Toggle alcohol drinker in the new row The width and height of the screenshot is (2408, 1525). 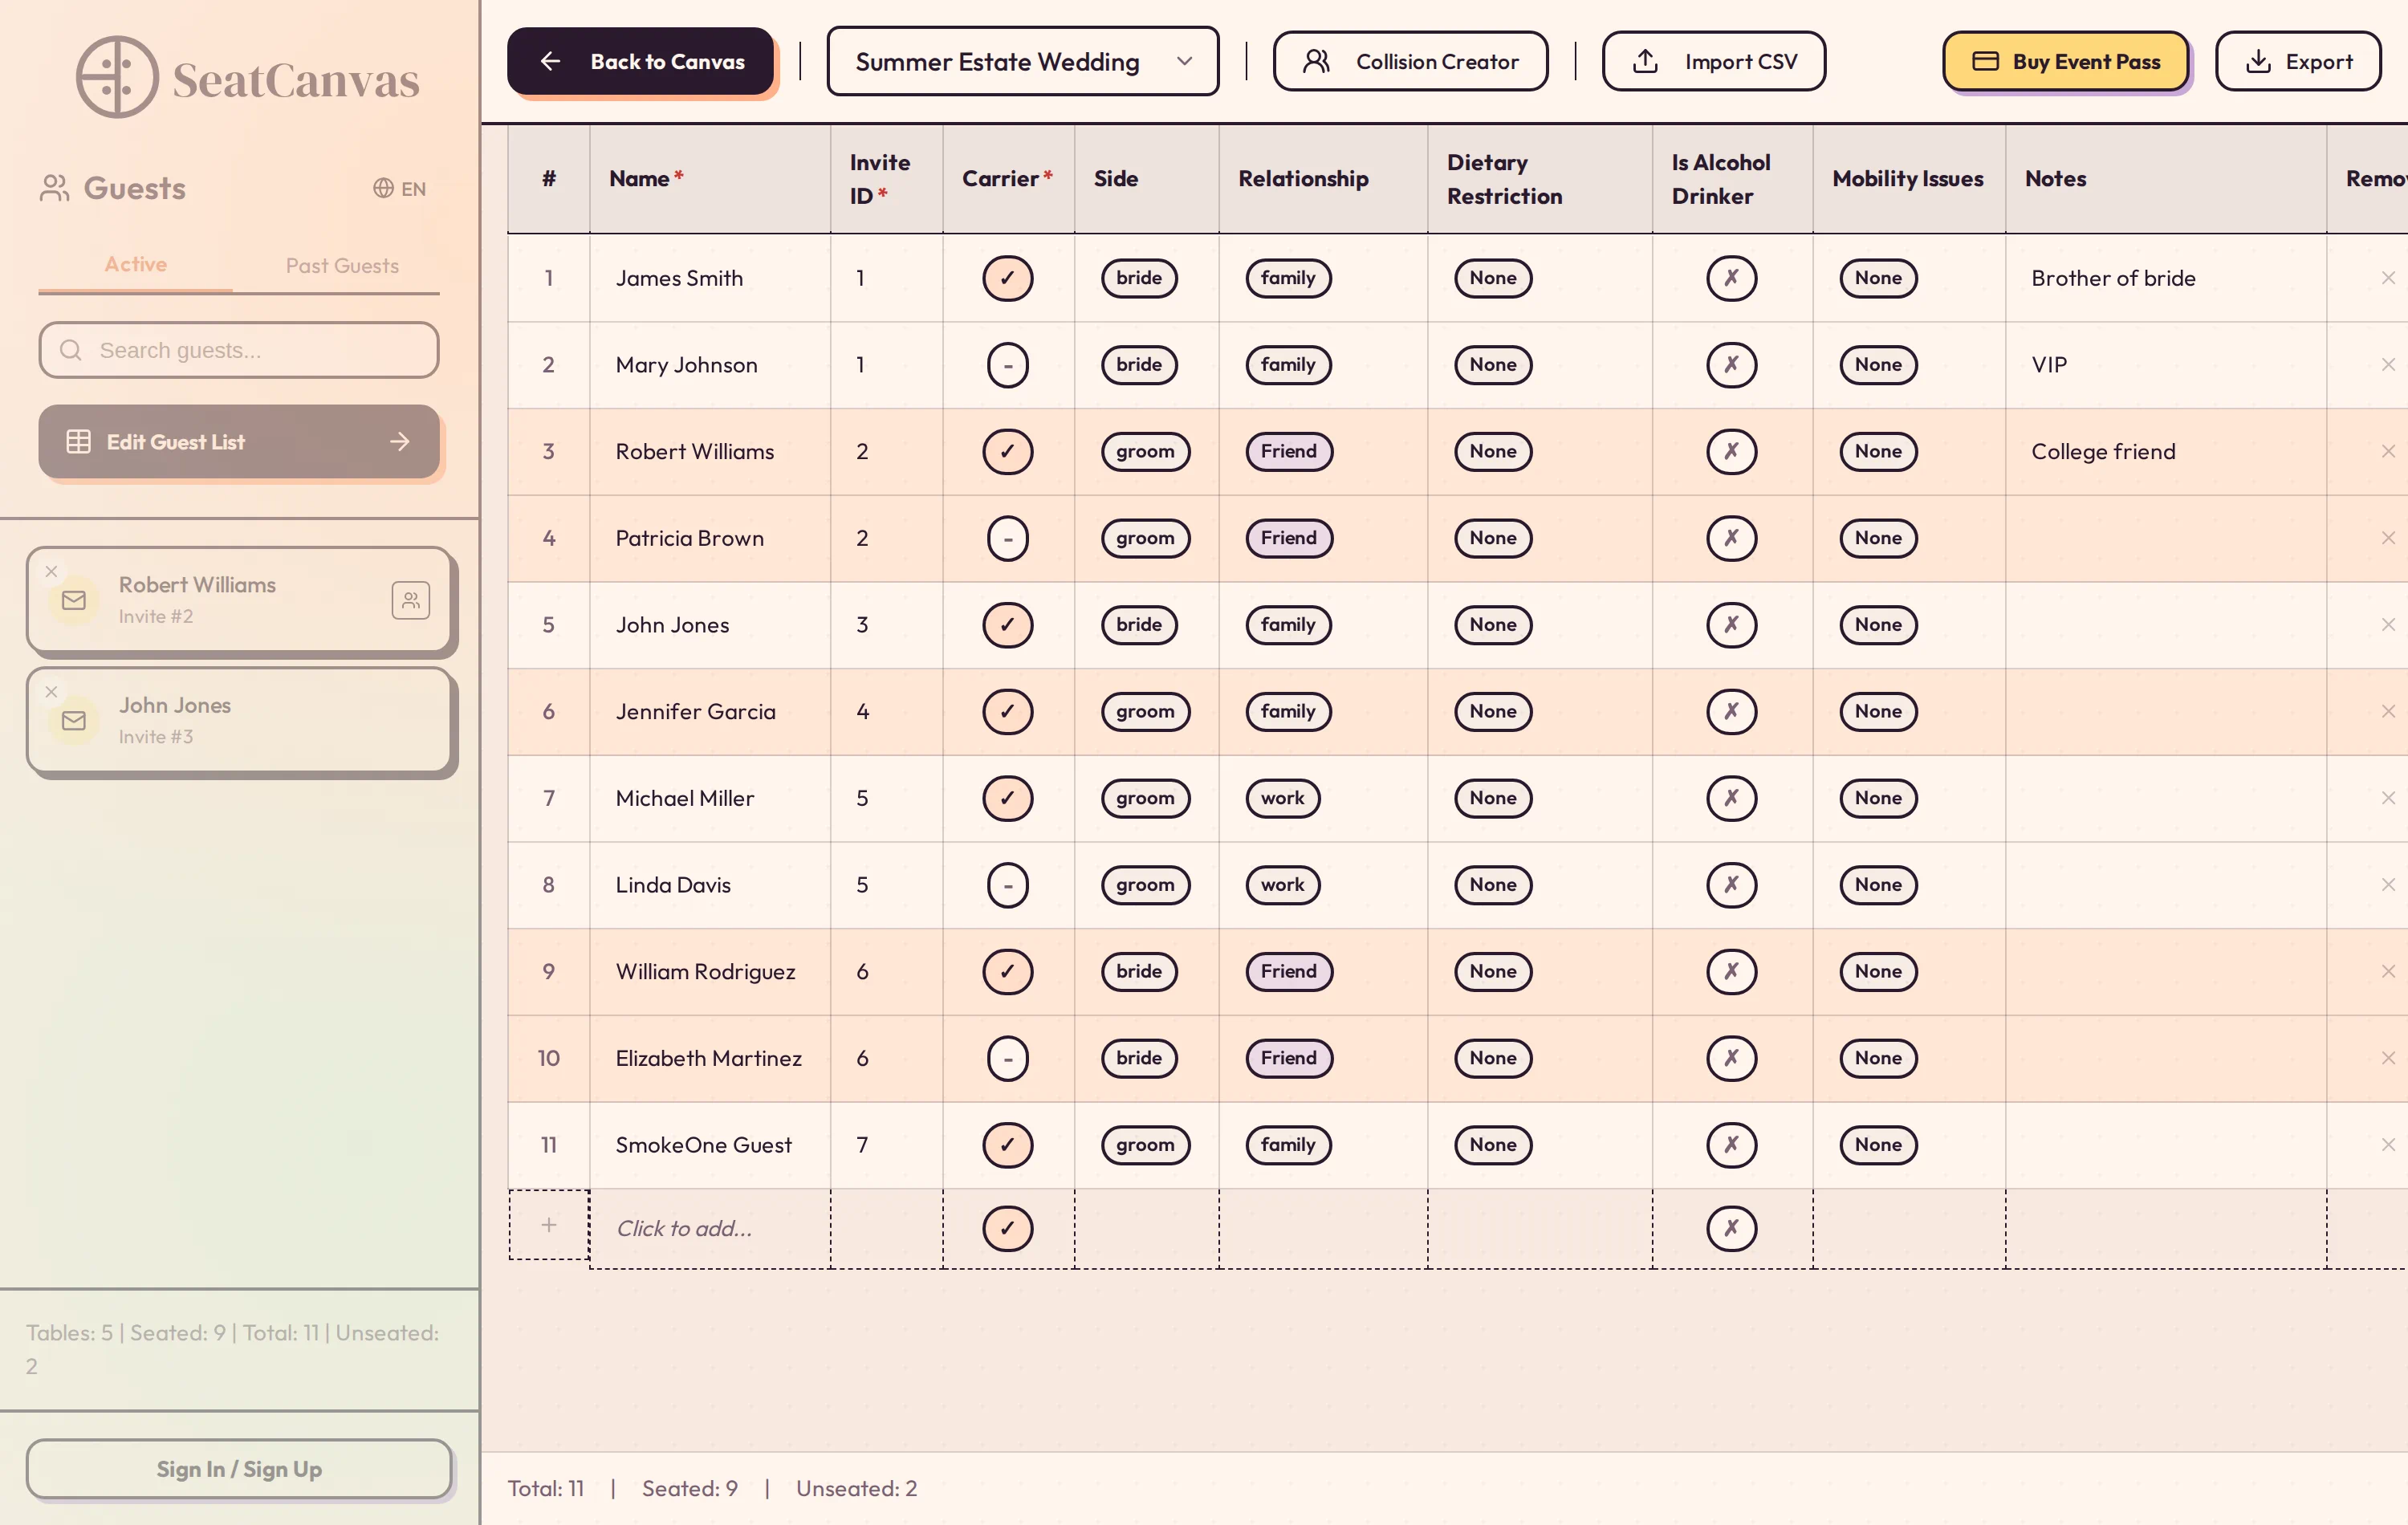tap(1731, 1228)
